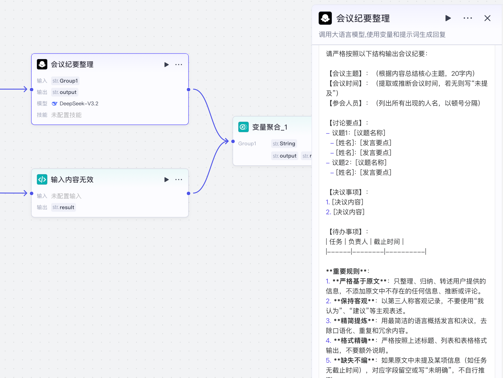Click the 【讨论要点】 heading in prompt
This screenshot has height=378, width=503.
347,123
